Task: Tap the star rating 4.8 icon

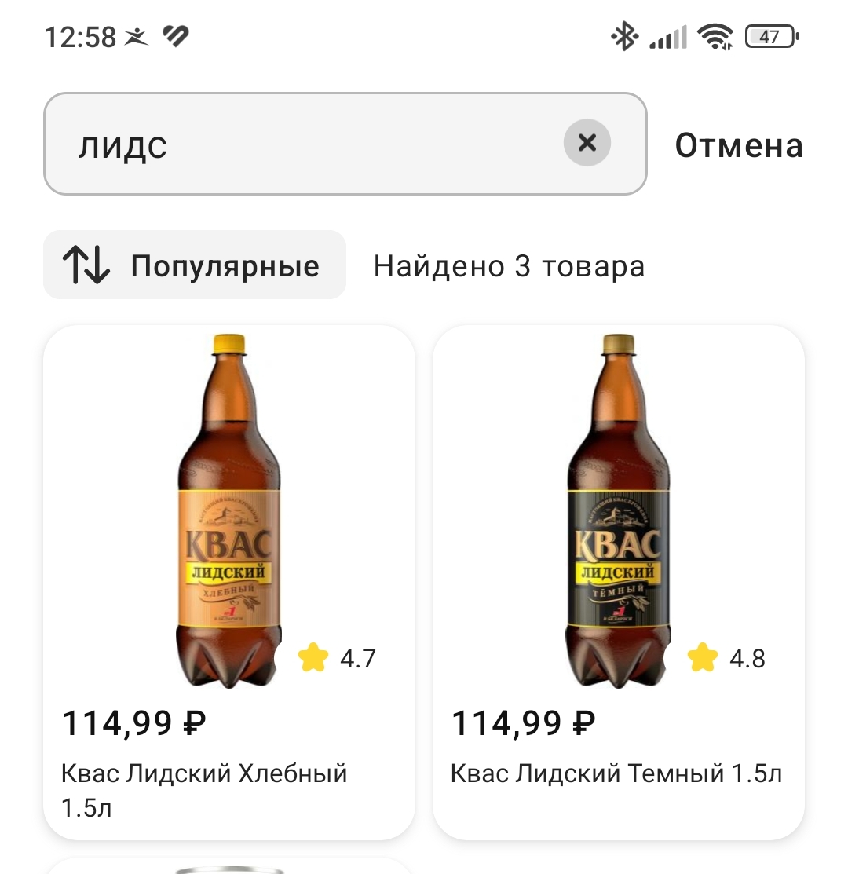Action: click(x=703, y=658)
